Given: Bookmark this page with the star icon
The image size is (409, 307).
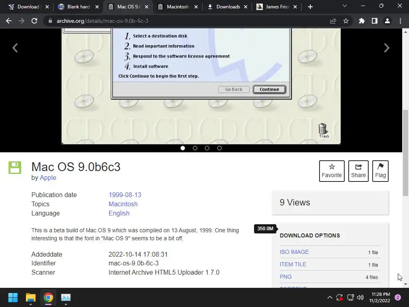Looking at the screenshot, I should coord(346,21).
